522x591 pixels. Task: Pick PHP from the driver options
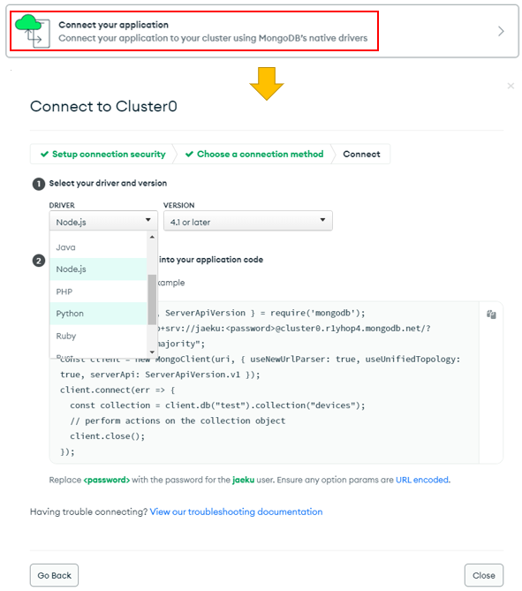click(x=98, y=292)
